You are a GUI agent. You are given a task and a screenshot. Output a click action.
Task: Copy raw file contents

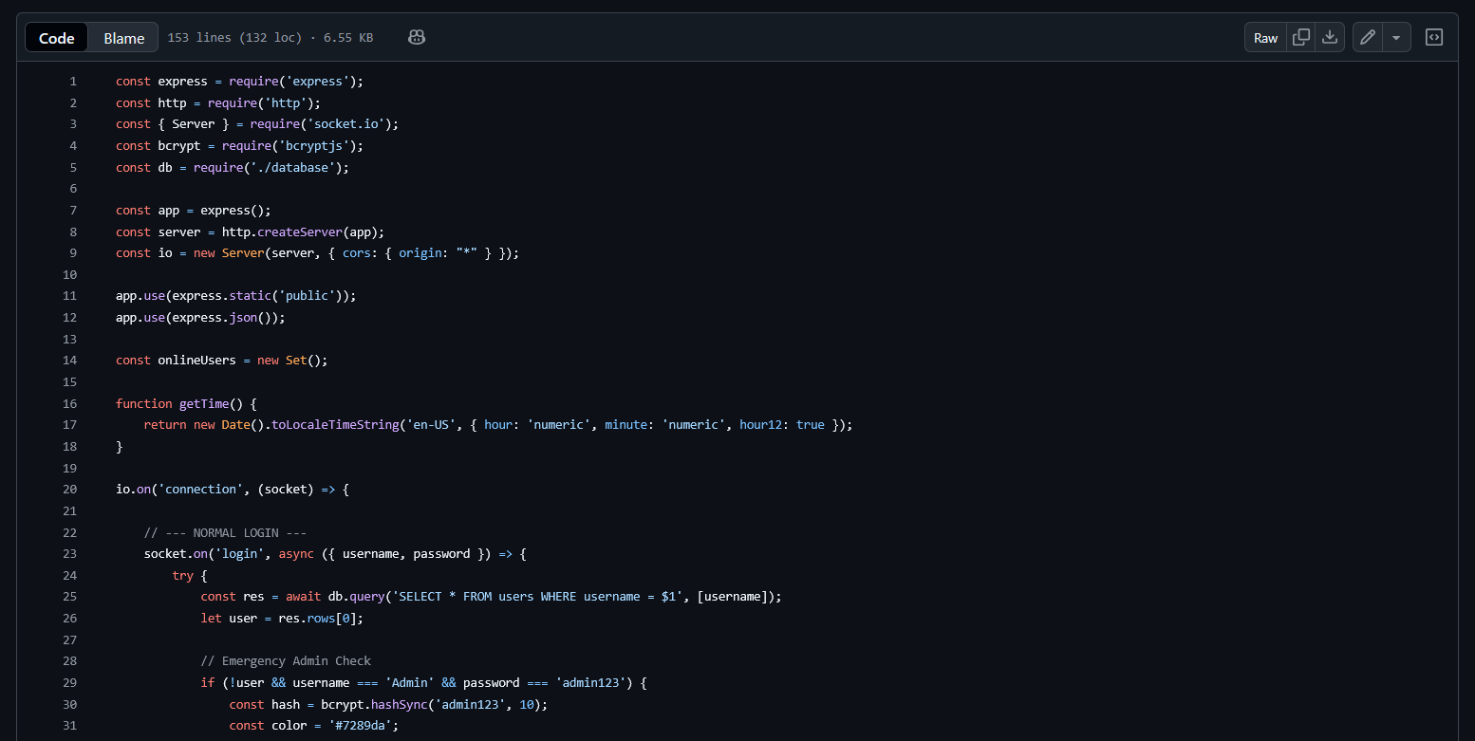pos(1301,37)
